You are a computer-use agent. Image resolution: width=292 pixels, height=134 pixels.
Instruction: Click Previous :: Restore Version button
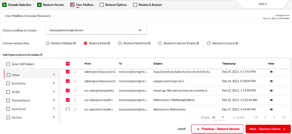pyautogui.click(x=218, y=129)
